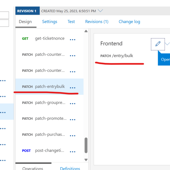This screenshot has width=170, height=170.
Task: Click the REVISION 1 badge
Action: coord(27,11)
